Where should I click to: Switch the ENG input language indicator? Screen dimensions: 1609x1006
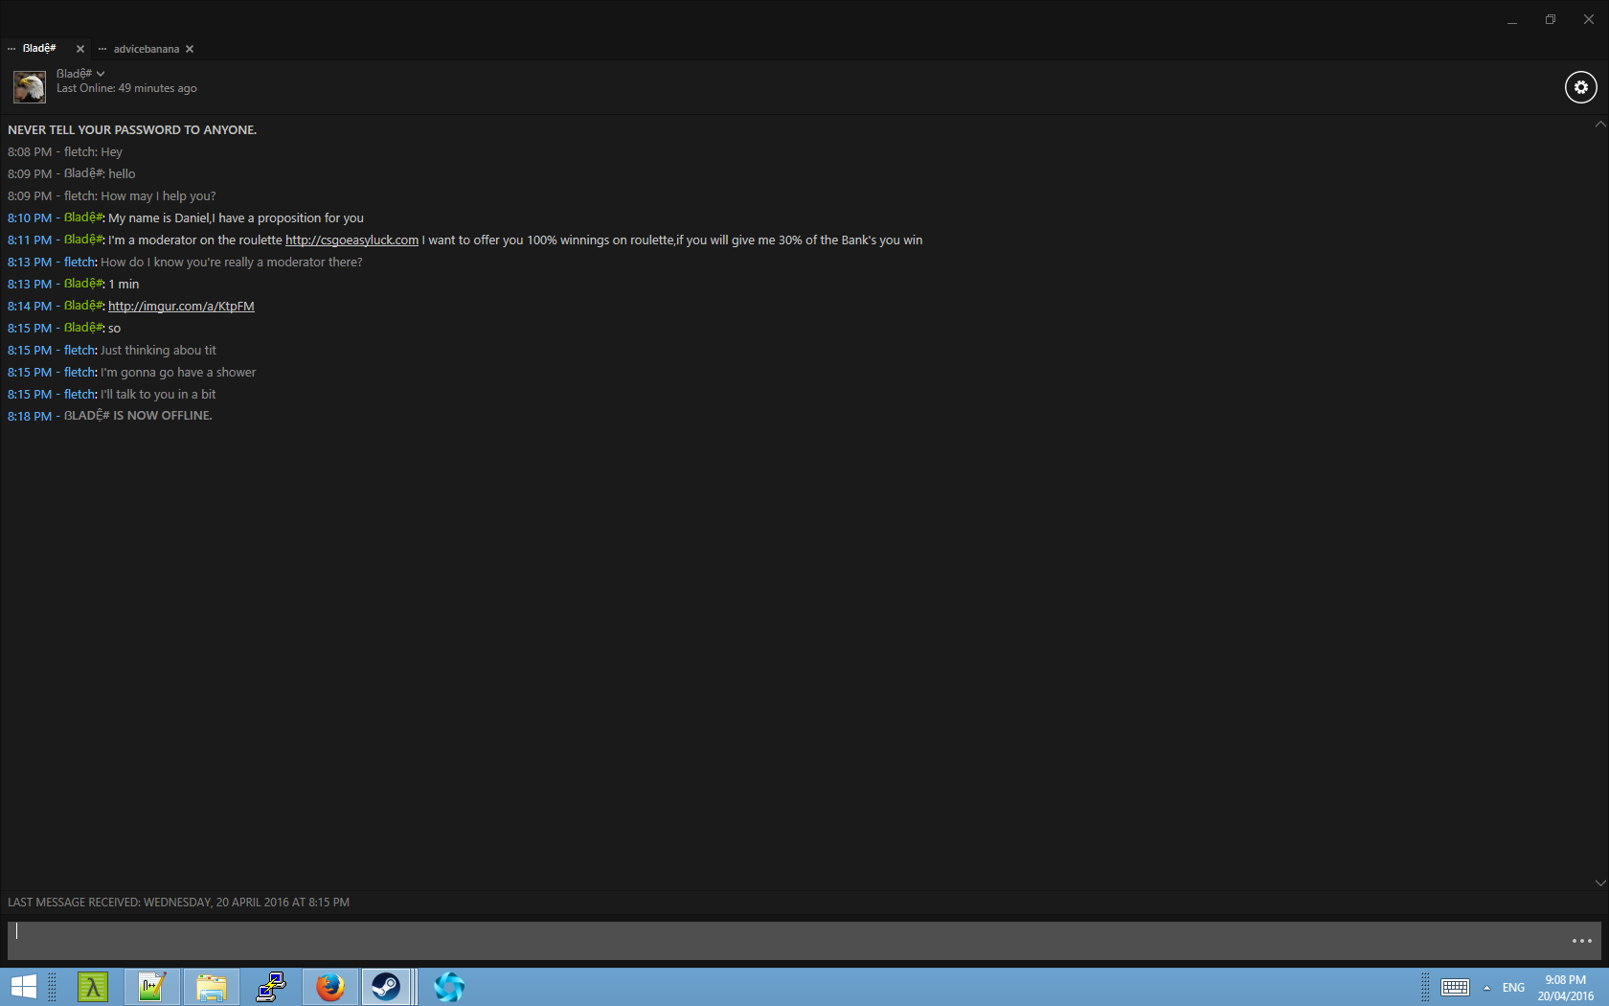coord(1513,988)
